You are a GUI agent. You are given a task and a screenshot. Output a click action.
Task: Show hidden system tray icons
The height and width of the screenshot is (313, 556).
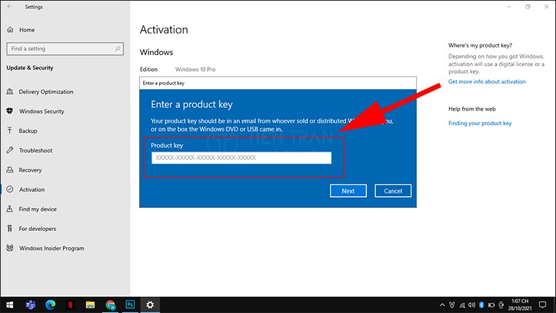[x=442, y=305]
